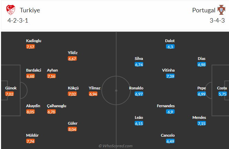Click player Çalhanoglu's name
Image resolution: width=229 pixels, height=149 pixels.
[x=56, y=106]
